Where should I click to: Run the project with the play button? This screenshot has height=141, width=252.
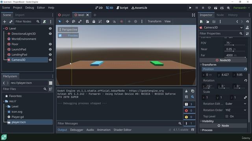point(190,8)
